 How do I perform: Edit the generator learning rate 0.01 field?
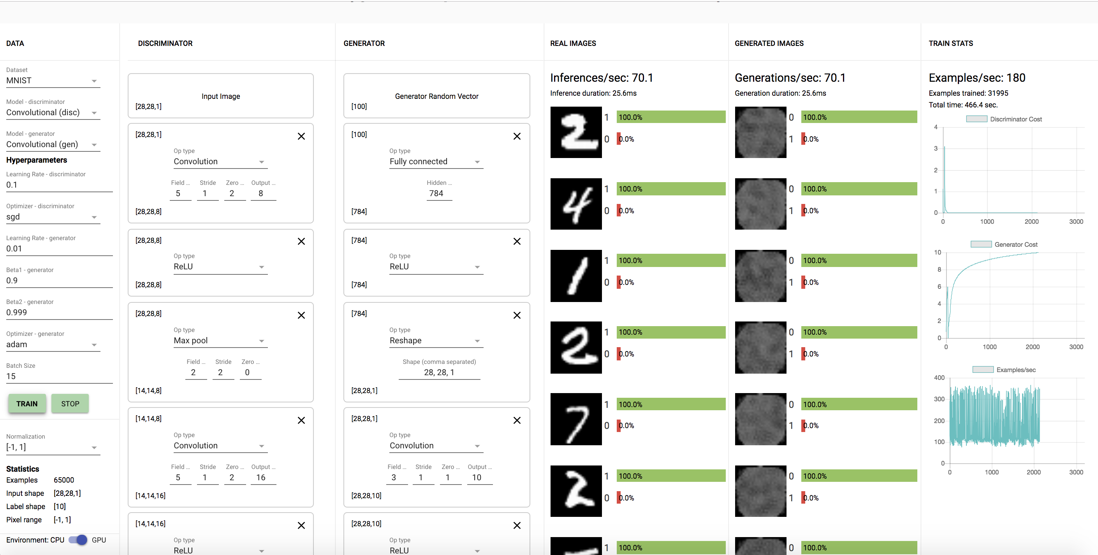tap(59, 249)
